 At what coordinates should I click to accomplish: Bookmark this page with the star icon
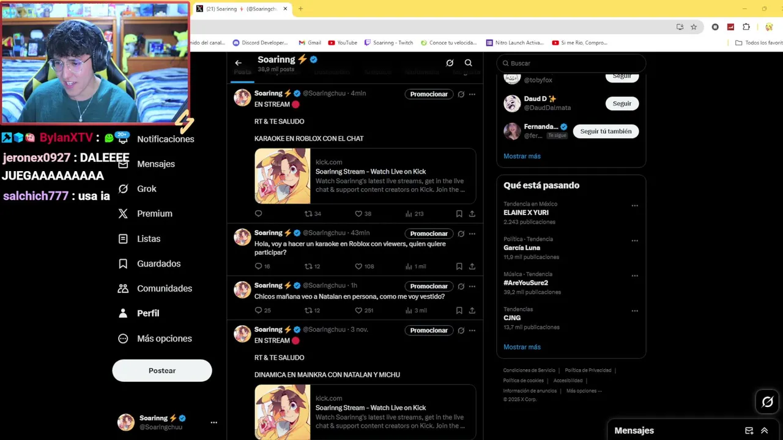(694, 27)
